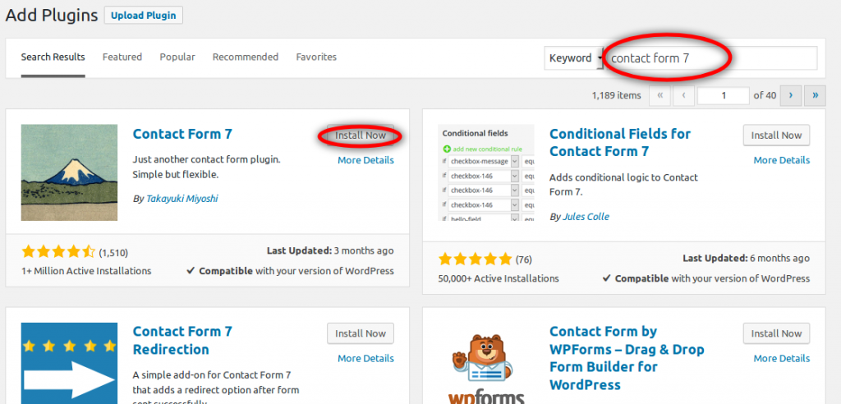This screenshot has height=404, width=841.
Task: Switch to the Popular tab
Action: 177,57
